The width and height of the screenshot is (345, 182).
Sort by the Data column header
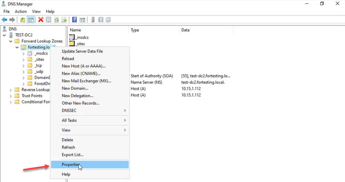(x=206, y=30)
